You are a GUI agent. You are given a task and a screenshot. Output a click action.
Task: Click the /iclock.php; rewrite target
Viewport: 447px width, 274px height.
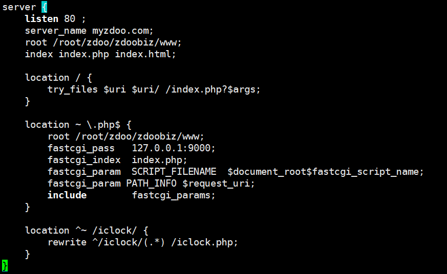pos(204,242)
